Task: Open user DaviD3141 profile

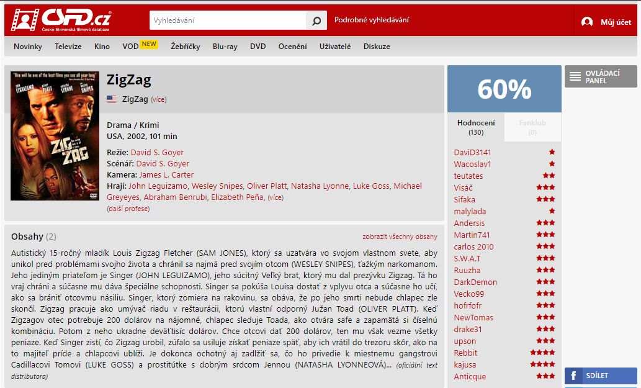Action: coord(472,152)
